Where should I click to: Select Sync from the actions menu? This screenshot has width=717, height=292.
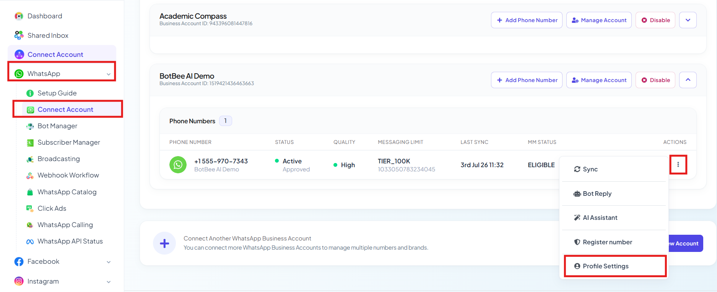(614, 169)
